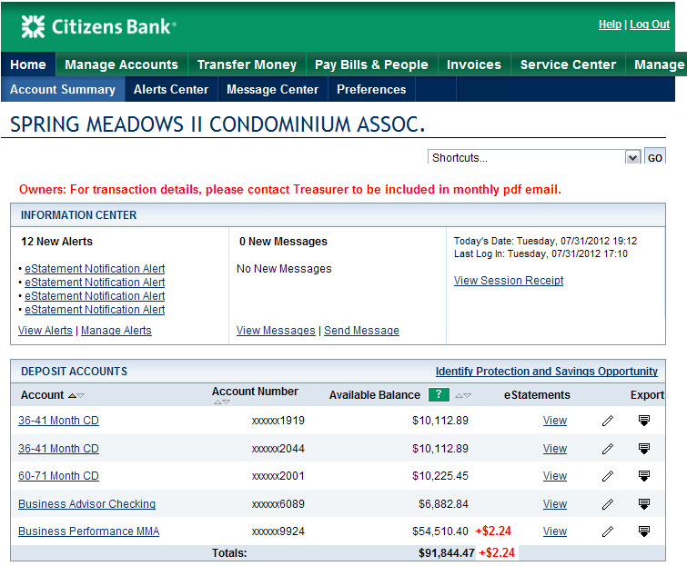Open the Service Center tab

click(x=568, y=65)
